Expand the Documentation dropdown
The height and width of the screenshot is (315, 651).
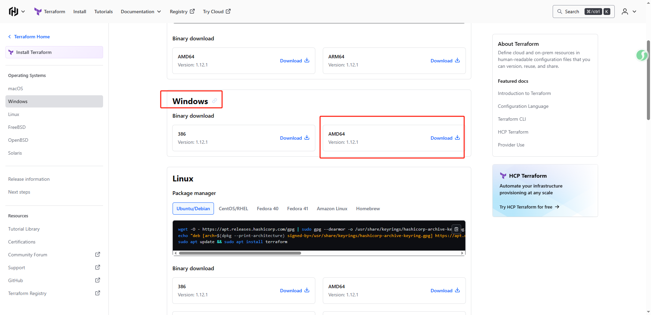pyautogui.click(x=141, y=12)
